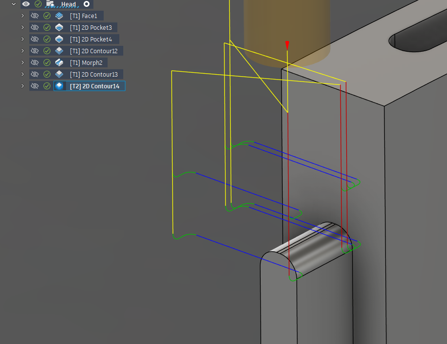Click the red toolpath start arrow marker

click(x=287, y=45)
